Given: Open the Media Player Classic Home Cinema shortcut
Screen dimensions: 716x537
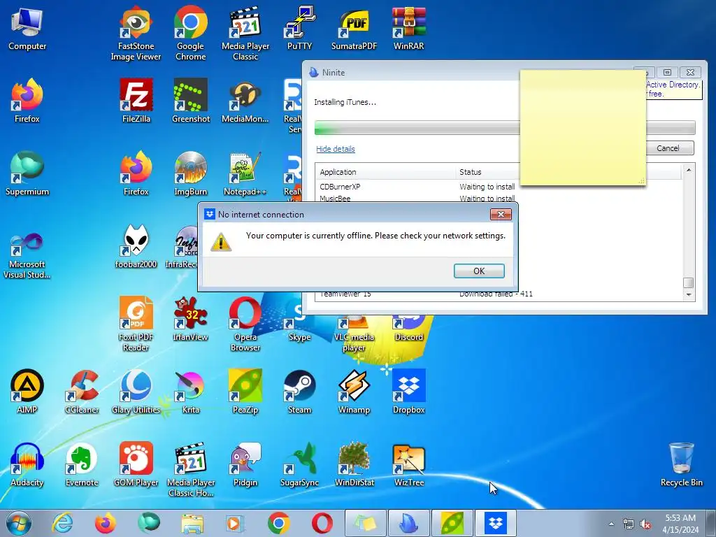Looking at the screenshot, I should [x=190, y=471].
